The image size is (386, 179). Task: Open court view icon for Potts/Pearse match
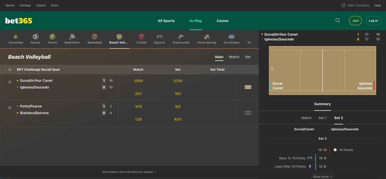click(x=248, y=113)
